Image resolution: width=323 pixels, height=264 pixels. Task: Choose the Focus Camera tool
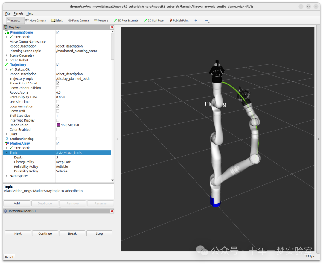pyautogui.click(x=78, y=20)
